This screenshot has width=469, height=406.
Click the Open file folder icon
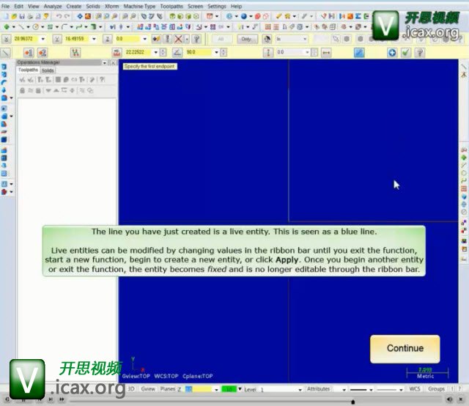tap(14, 16)
